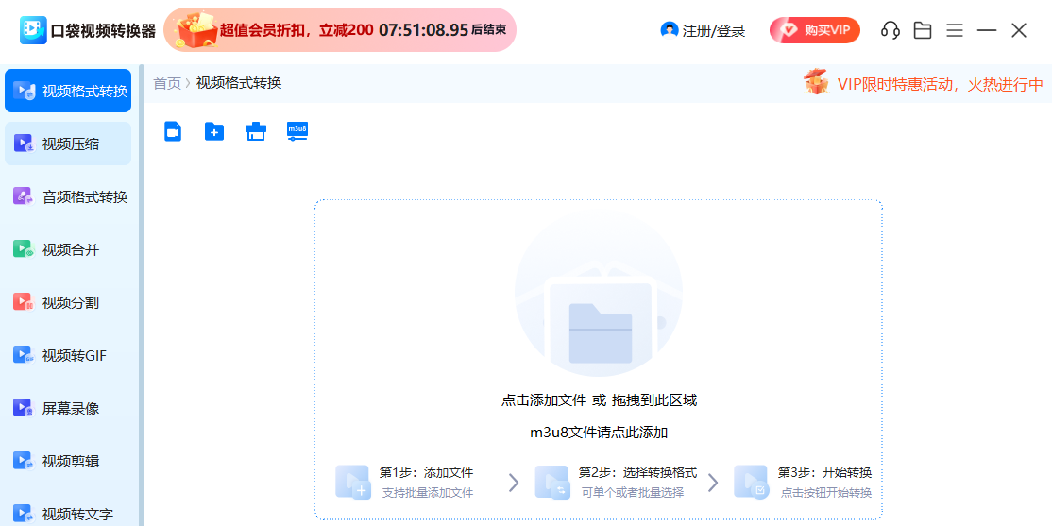Click the 超值会员折扣 countdown banner

(x=340, y=30)
